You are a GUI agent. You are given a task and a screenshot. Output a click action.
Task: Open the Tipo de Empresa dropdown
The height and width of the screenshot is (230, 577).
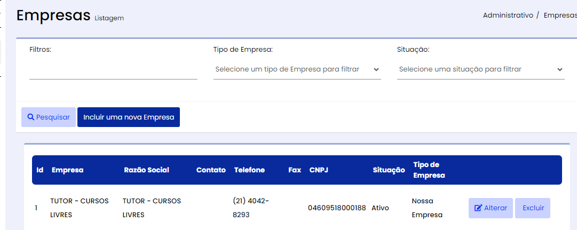click(x=297, y=69)
